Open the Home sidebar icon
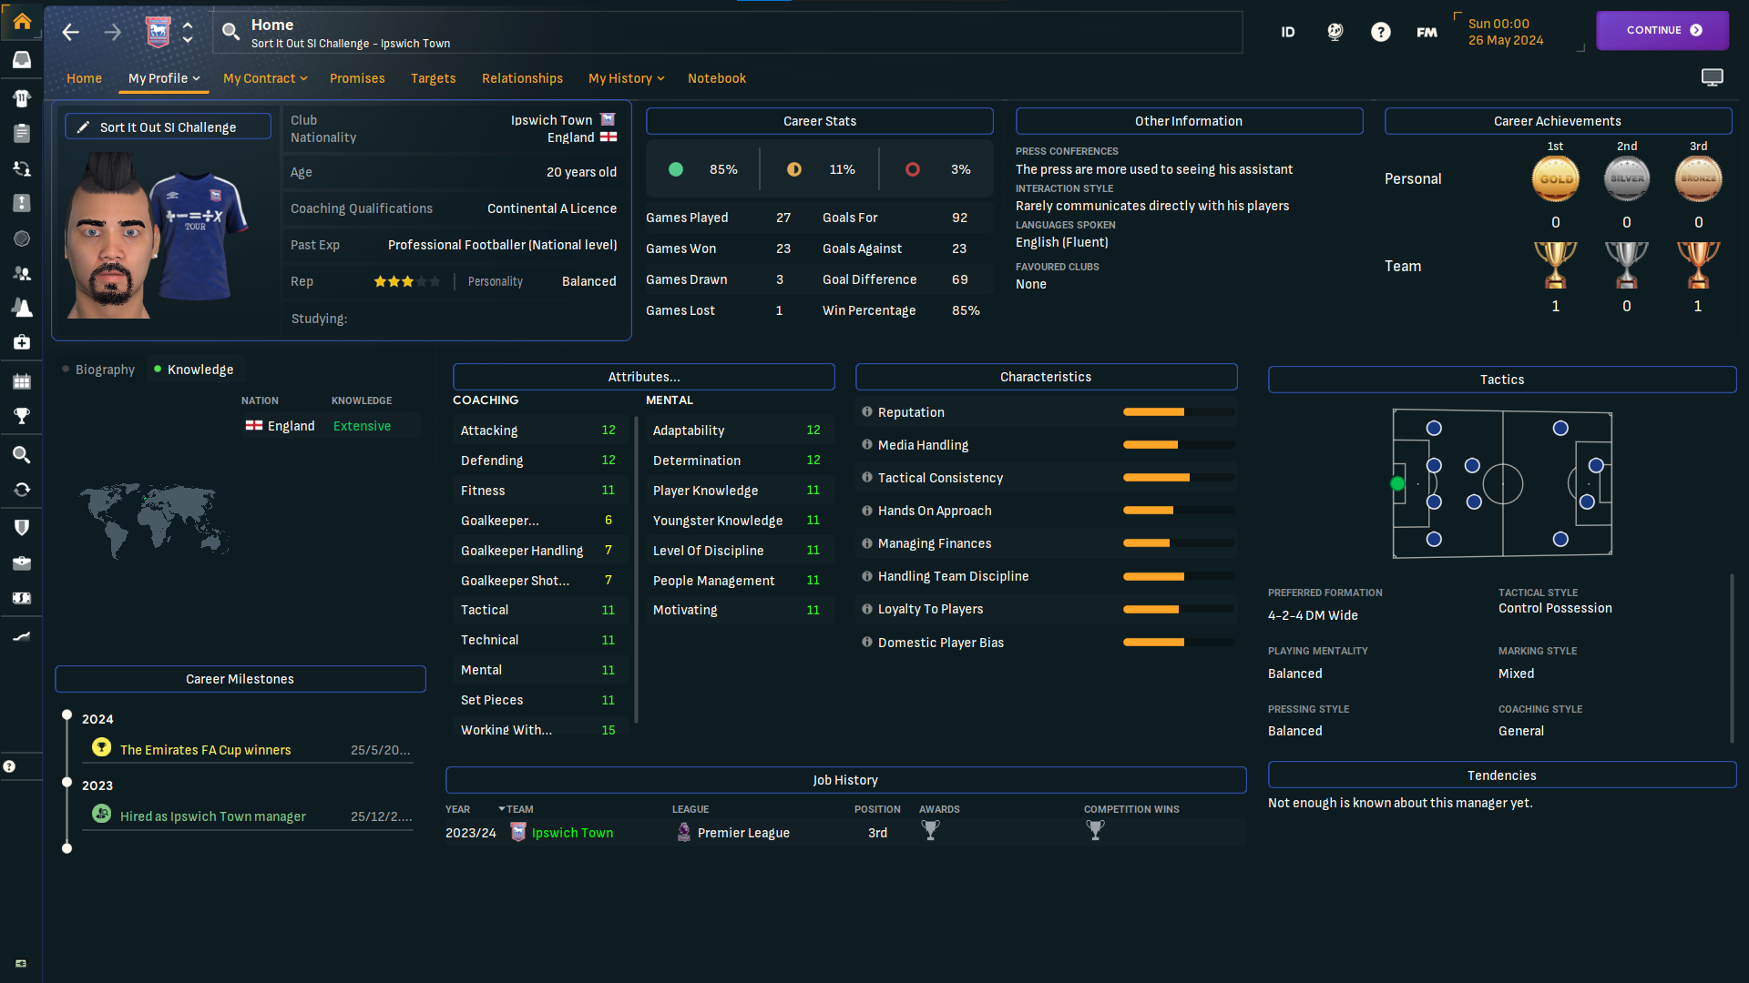The height and width of the screenshot is (983, 1749). point(22,21)
